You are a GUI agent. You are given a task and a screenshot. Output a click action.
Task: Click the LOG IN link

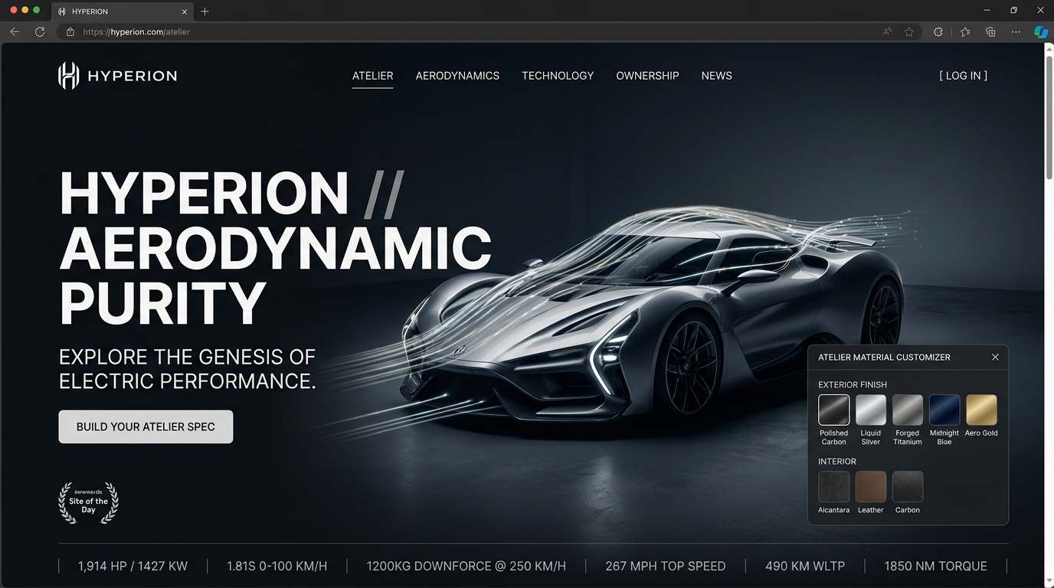tap(963, 76)
